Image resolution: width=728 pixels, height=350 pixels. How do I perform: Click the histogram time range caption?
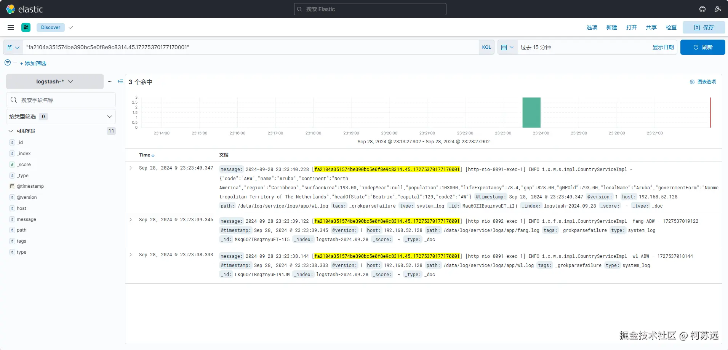click(424, 142)
